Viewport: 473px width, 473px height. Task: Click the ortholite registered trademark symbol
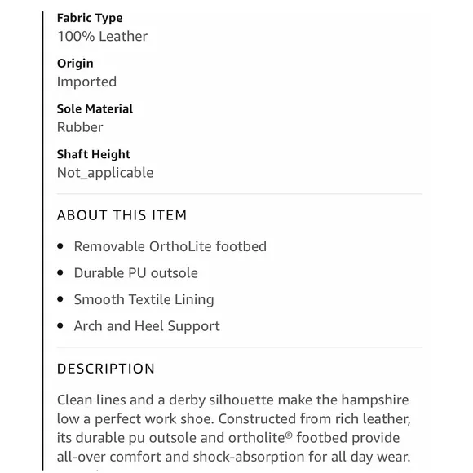tap(289, 435)
